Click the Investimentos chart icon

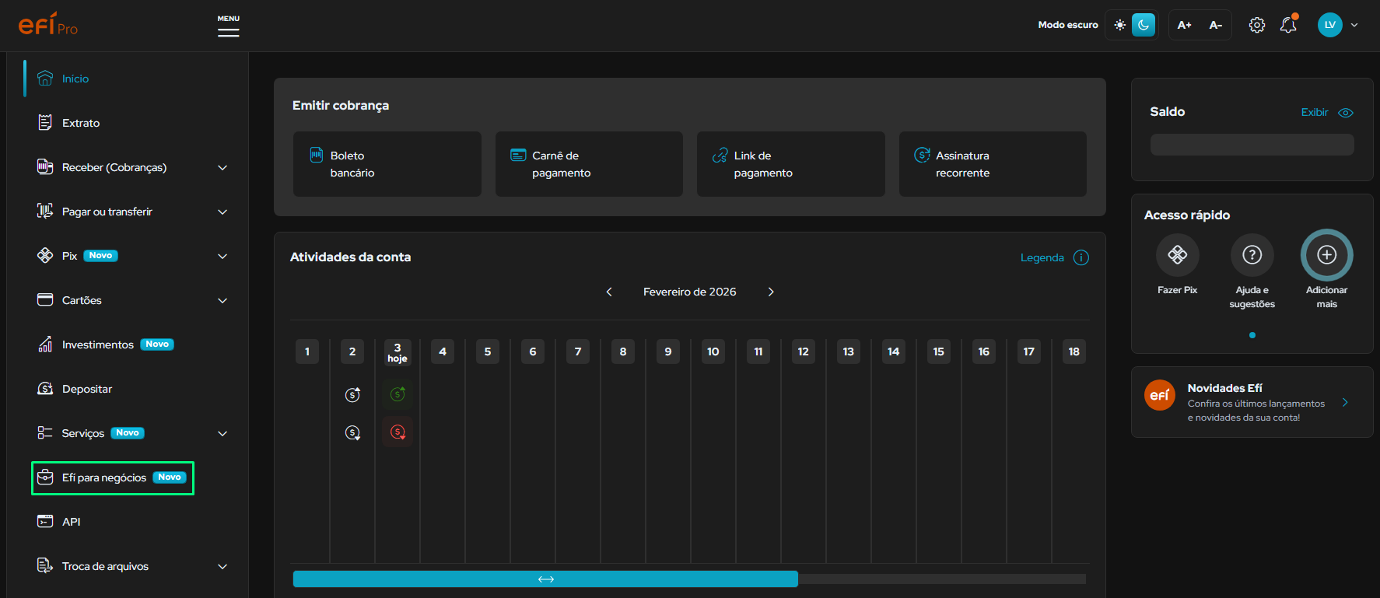click(45, 344)
